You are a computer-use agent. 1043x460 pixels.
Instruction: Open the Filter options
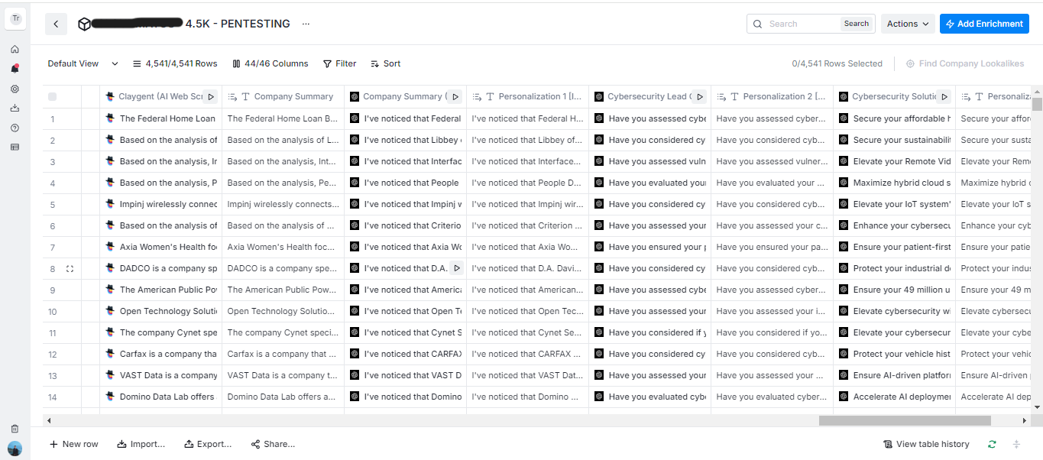tap(339, 64)
